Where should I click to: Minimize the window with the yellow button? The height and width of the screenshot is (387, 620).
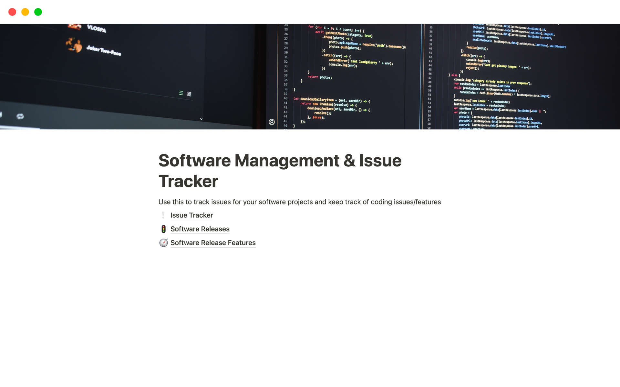click(25, 12)
